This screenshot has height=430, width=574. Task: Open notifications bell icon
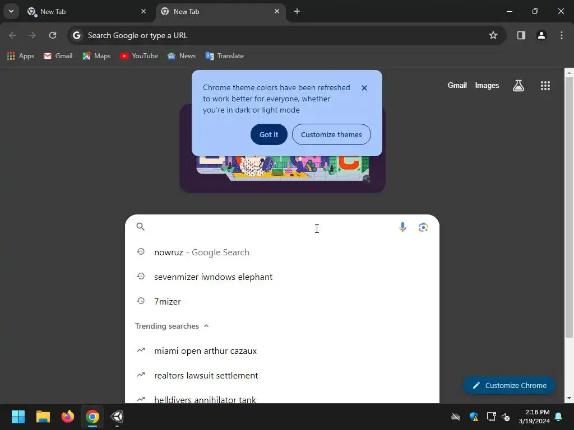click(559, 417)
